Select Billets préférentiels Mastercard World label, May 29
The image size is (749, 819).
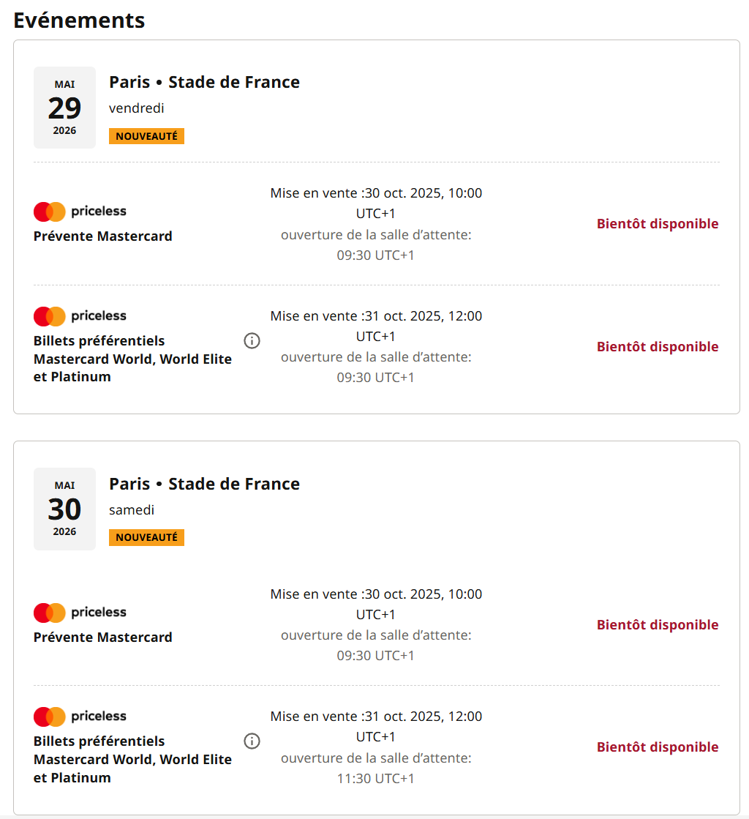click(132, 359)
